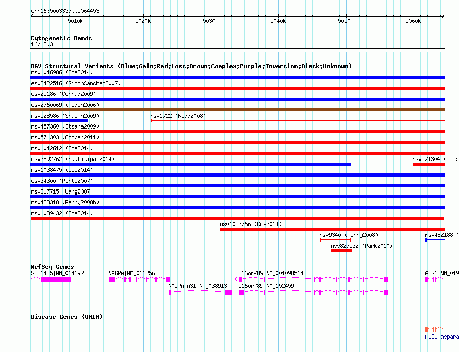
Task: Click the nsv571304 red bar at right
Action: (x=429, y=164)
